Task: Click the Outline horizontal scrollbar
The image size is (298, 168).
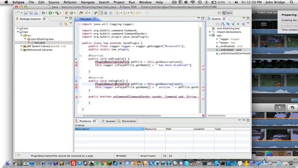Action: [217, 116]
